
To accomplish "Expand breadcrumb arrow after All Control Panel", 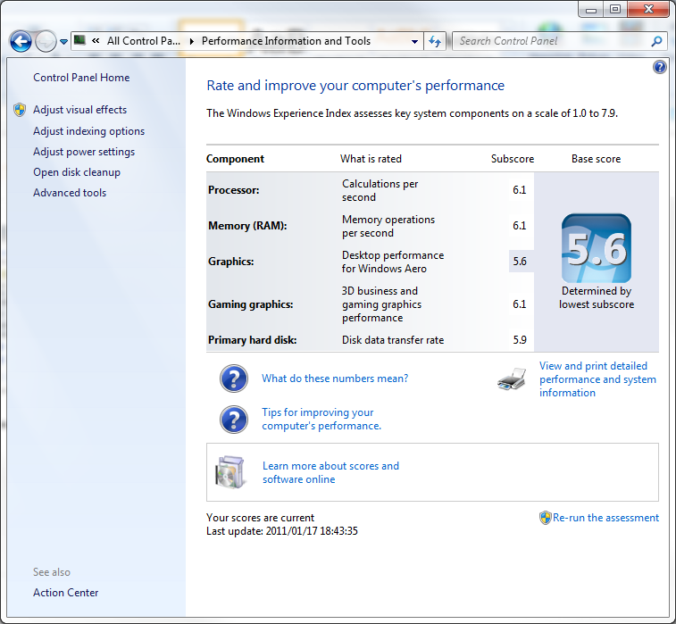I will (192, 41).
